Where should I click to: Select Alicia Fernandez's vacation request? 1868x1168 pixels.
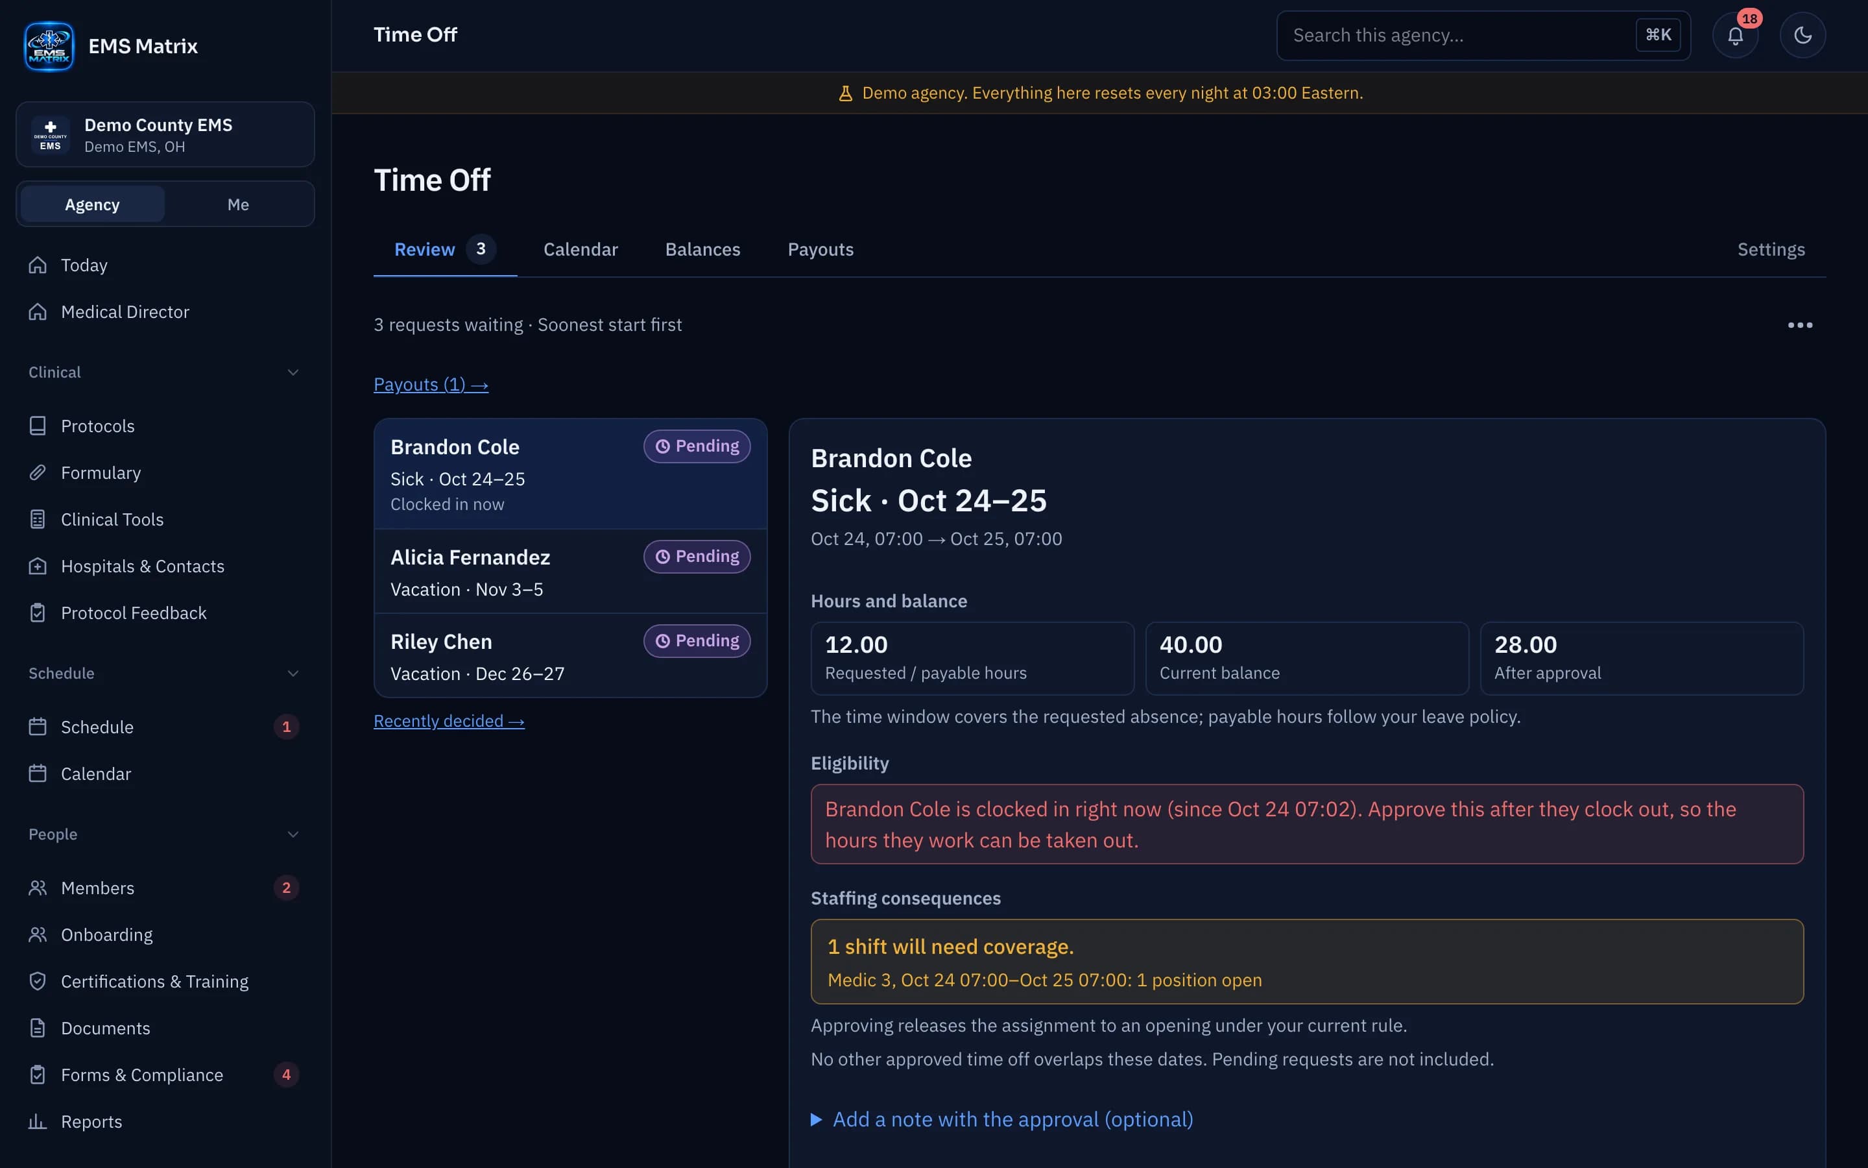click(x=570, y=572)
